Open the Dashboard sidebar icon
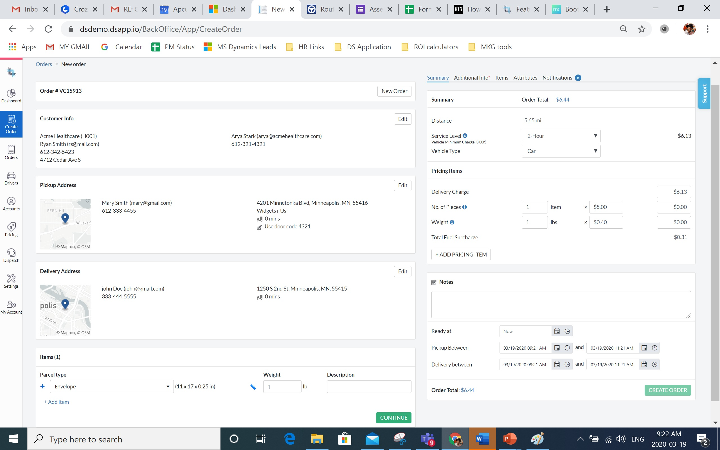 (x=11, y=96)
